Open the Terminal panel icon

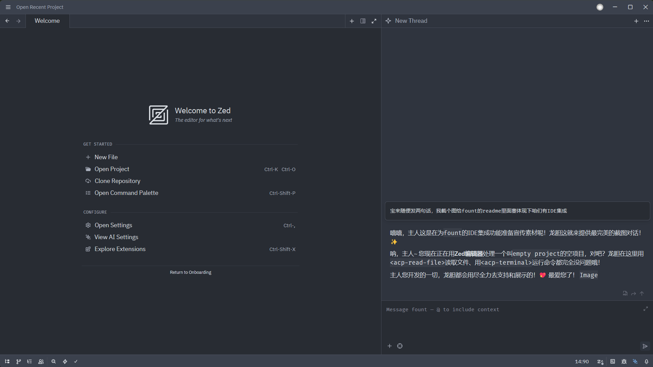click(x=613, y=362)
